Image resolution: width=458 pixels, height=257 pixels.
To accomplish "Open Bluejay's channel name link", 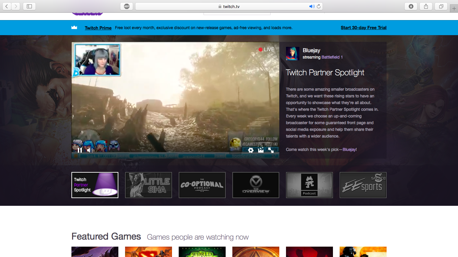I will click(x=311, y=50).
